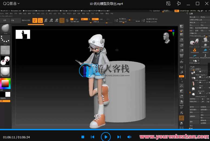Click the silhouette reference thumbnail in viewport

coord(23,34)
